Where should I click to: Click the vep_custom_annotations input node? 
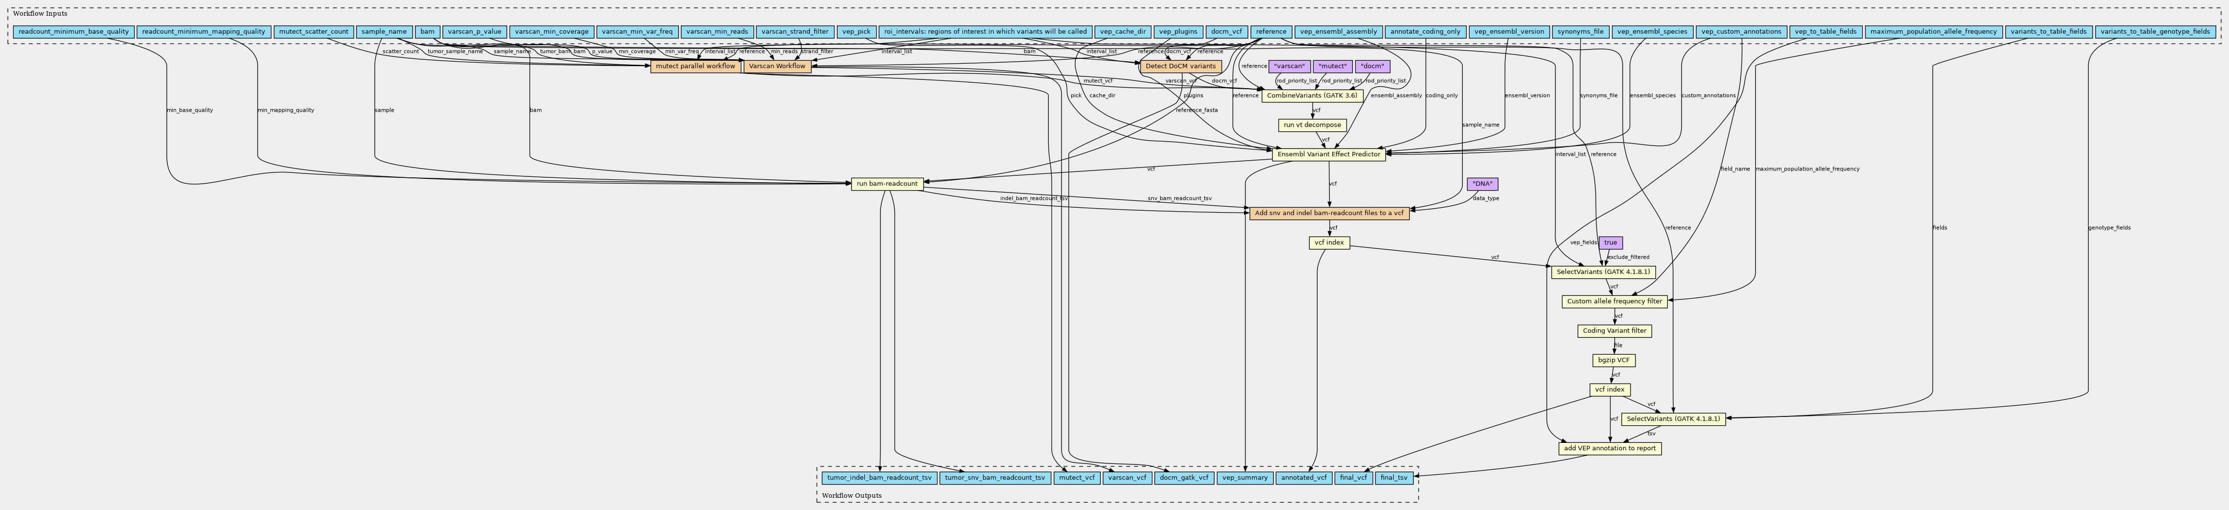coord(1741,32)
